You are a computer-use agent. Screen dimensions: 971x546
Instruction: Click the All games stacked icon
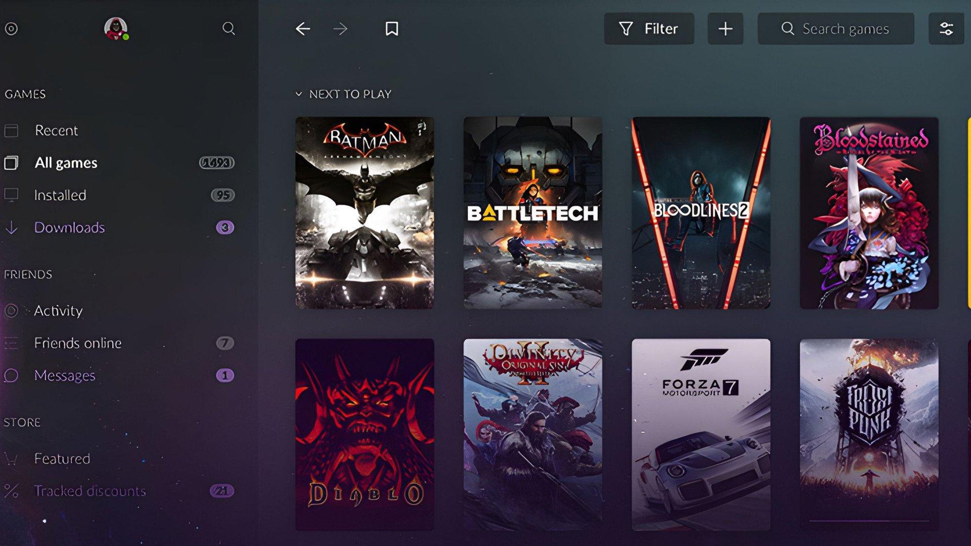pyautogui.click(x=11, y=163)
